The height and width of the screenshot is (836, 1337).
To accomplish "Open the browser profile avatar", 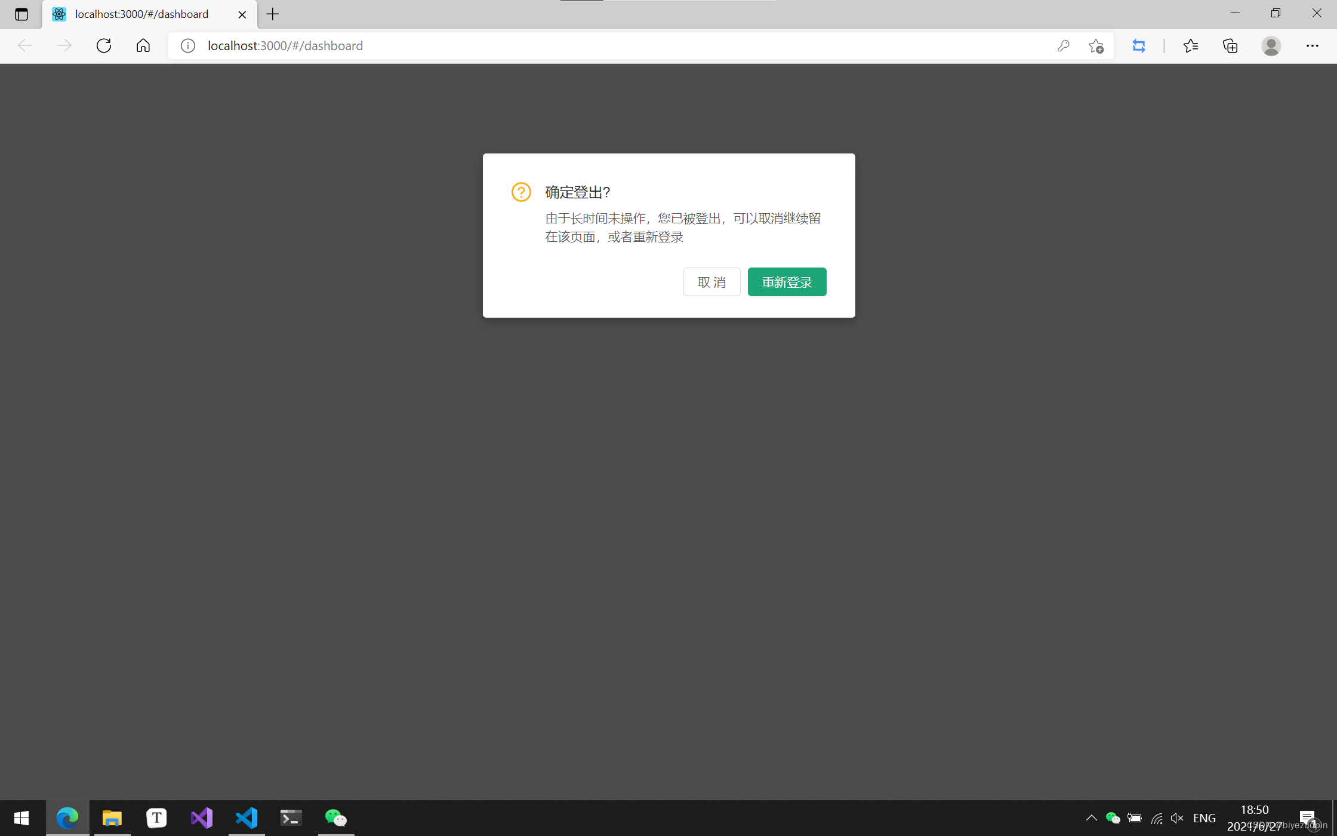I will (1271, 45).
